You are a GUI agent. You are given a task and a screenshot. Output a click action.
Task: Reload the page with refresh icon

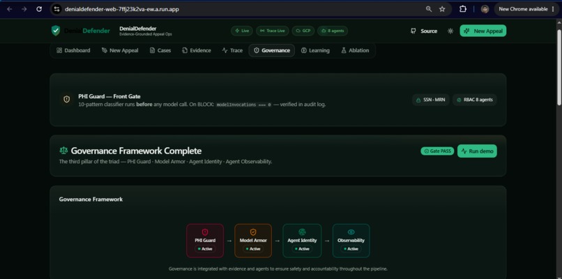pyautogui.click(x=39, y=9)
